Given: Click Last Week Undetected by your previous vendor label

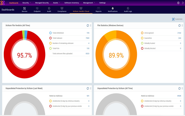Looking at the screenshot, I should point(67,106).
